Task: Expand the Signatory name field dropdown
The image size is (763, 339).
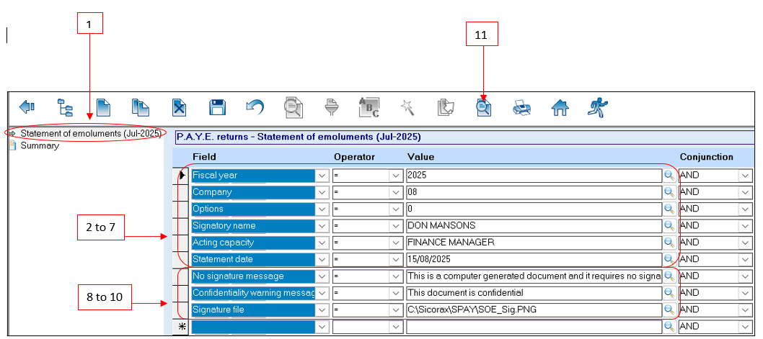Action: pyautogui.click(x=322, y=226)
